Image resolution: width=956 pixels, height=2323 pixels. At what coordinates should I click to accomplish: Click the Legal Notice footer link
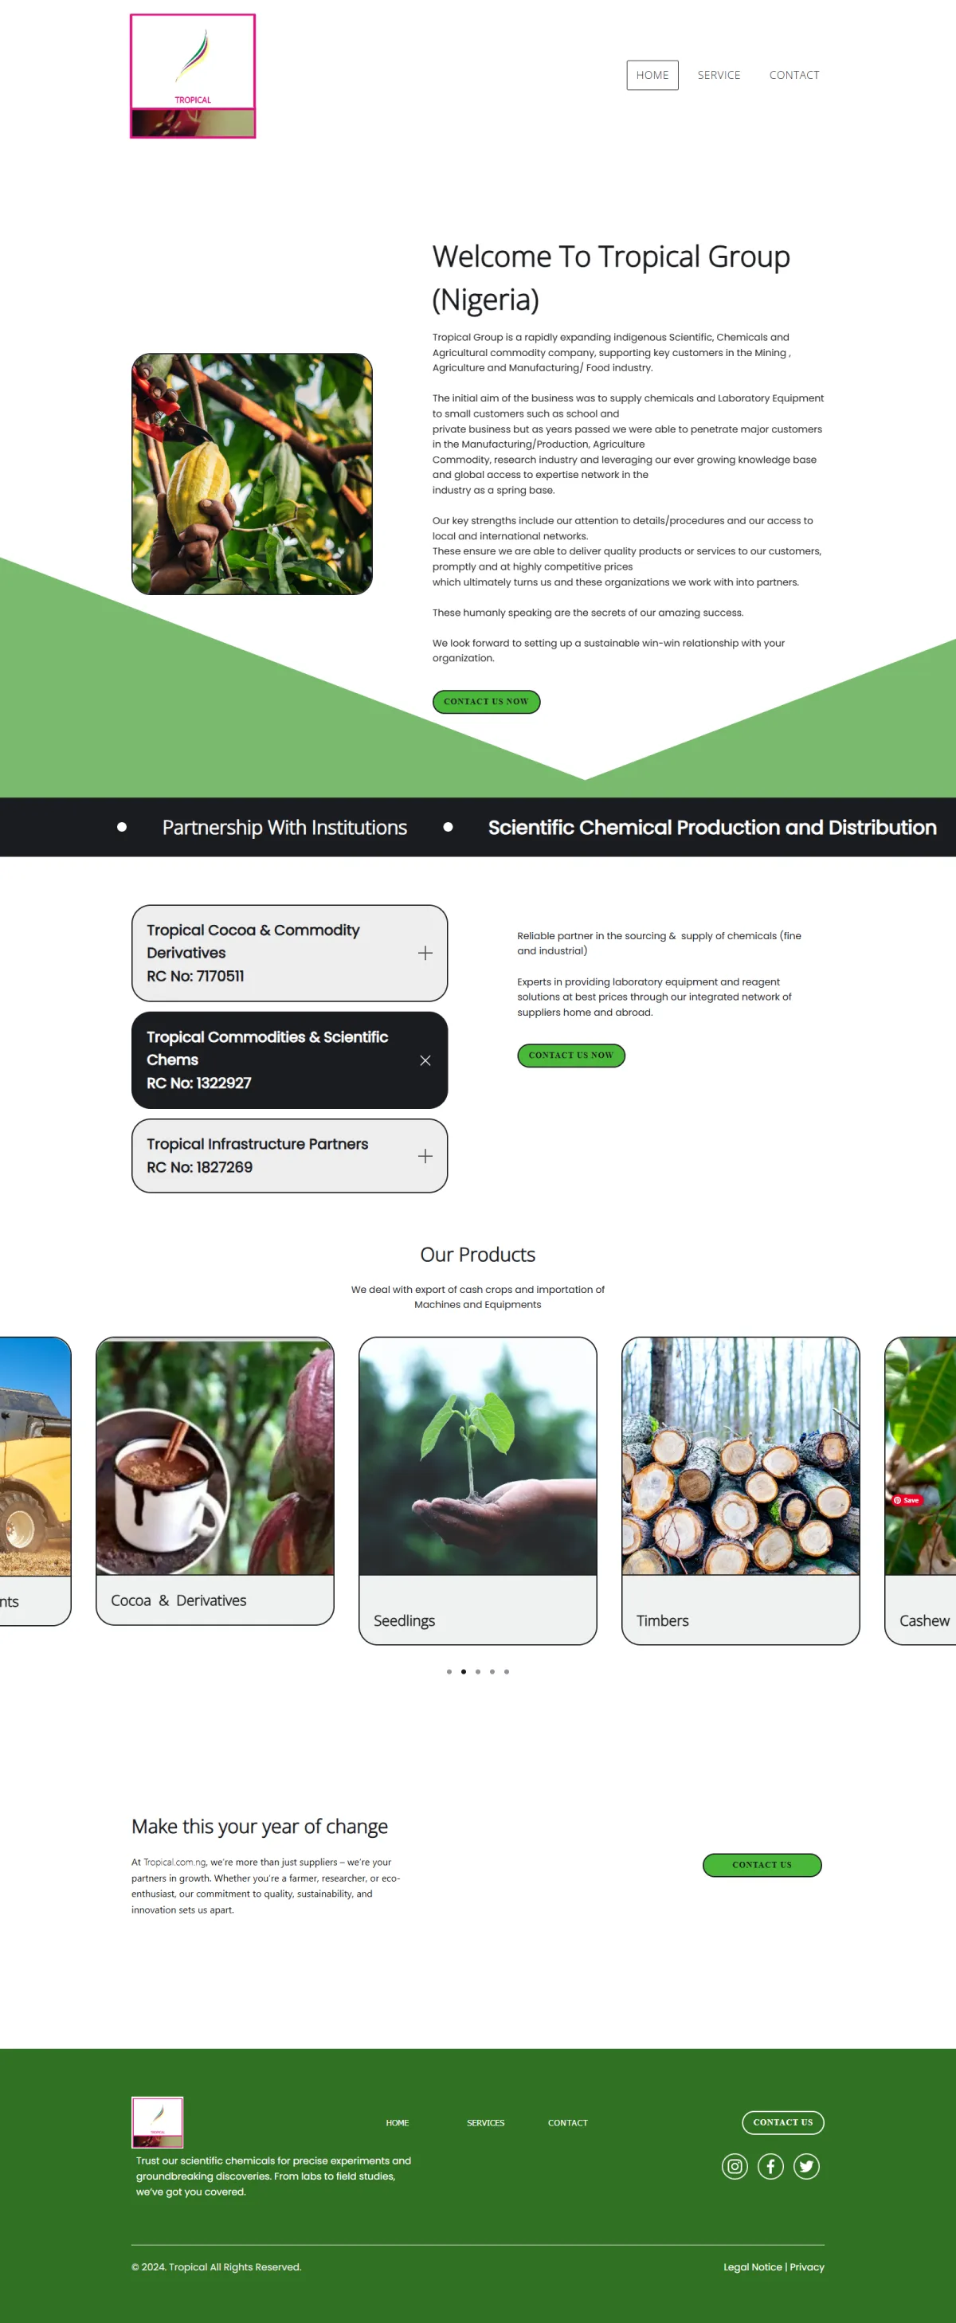pyautogui.click(x=752, y=2267)
